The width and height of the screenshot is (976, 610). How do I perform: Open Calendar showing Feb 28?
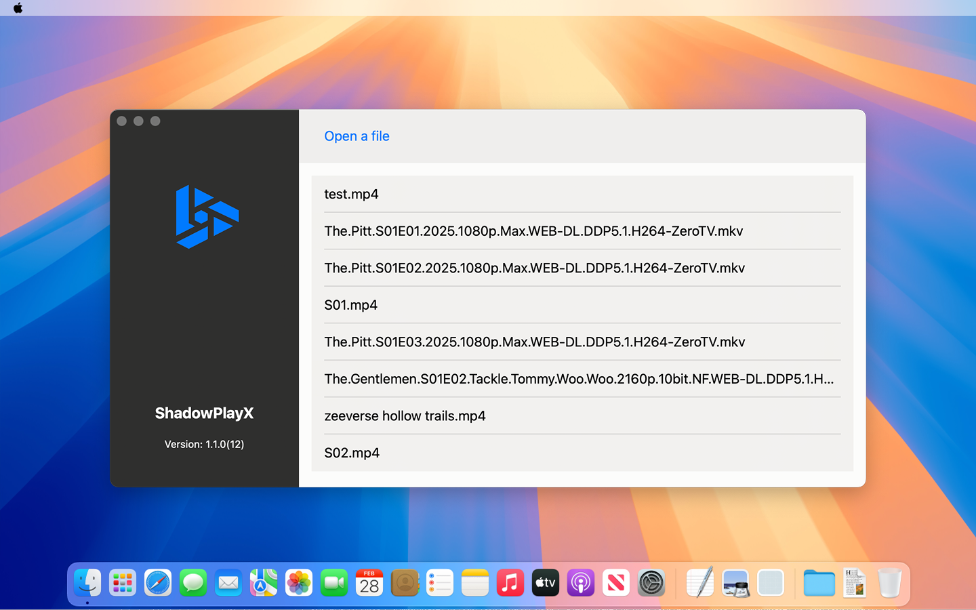tap(369, 583)
